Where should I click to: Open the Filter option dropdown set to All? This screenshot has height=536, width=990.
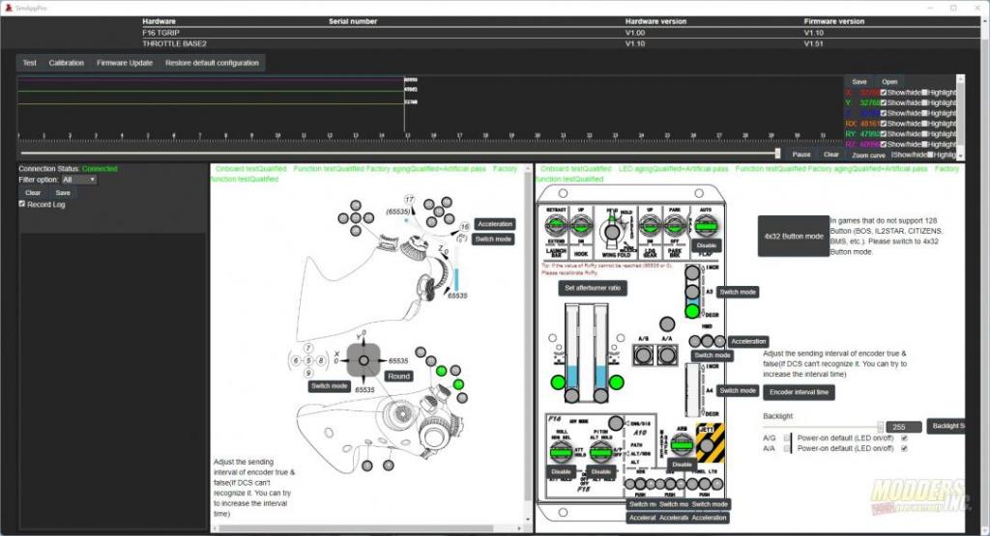79,180
